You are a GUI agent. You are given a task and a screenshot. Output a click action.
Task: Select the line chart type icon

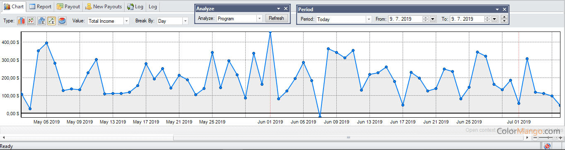31,21
